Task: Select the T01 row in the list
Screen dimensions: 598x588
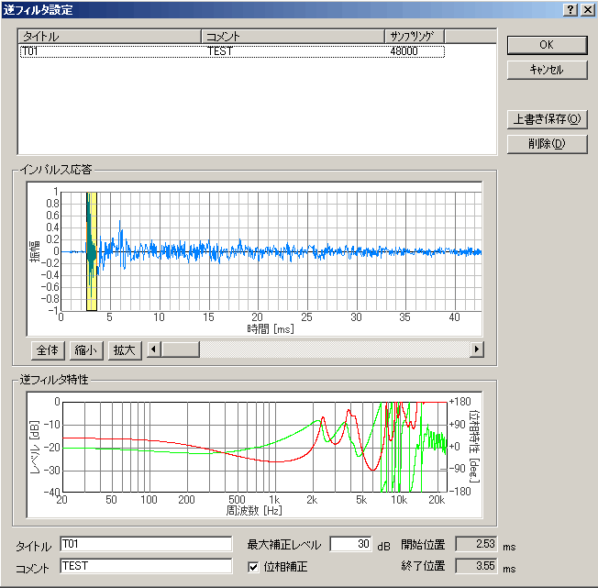Action: coord(232,51)
